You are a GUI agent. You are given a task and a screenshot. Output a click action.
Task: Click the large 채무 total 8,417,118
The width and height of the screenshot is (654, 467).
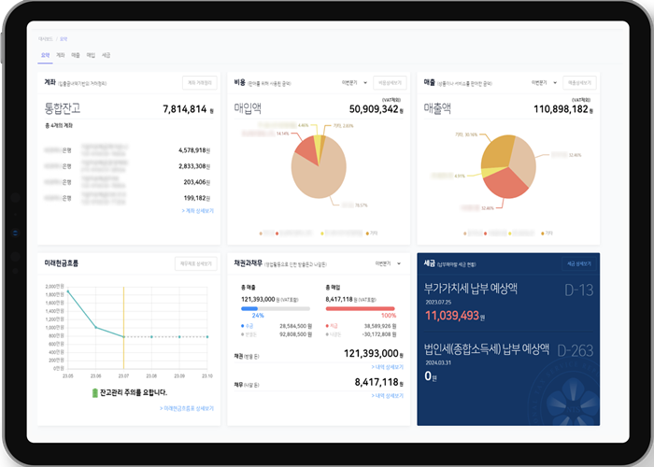(x=377, y=382)
